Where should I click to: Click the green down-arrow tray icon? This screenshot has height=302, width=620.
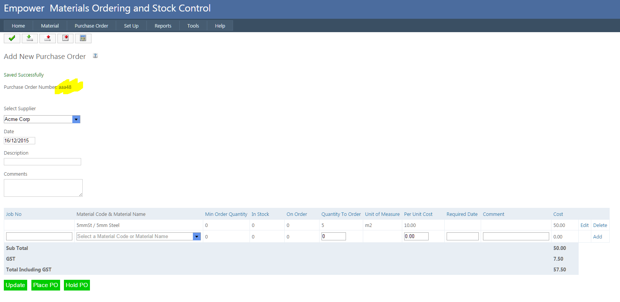tap(29, 38)
